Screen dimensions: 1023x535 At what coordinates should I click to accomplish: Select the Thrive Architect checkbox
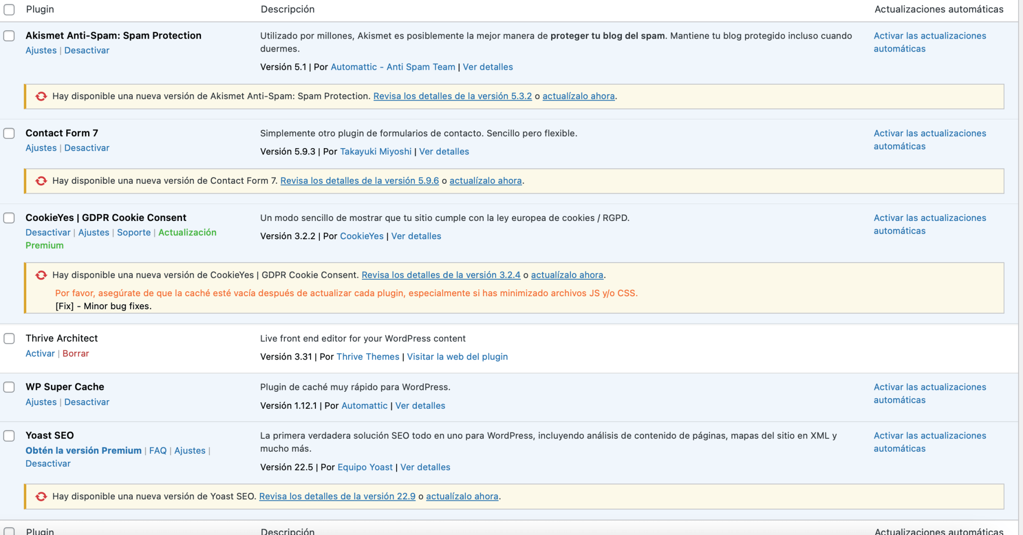click(x=9, y=338)
